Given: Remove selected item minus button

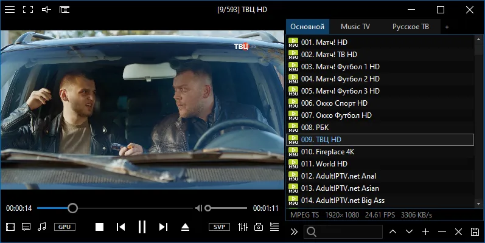Looking at the screenshot, I should pyautogui.click(x=442, y=231).
